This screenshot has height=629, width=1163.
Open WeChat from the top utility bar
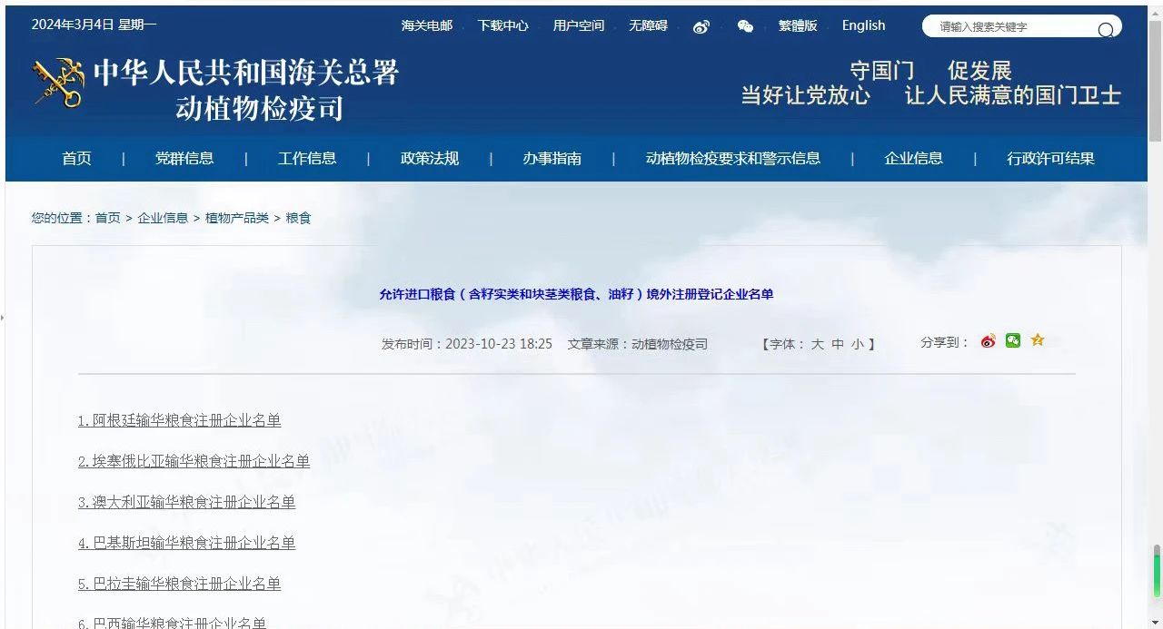pos(745,26)
